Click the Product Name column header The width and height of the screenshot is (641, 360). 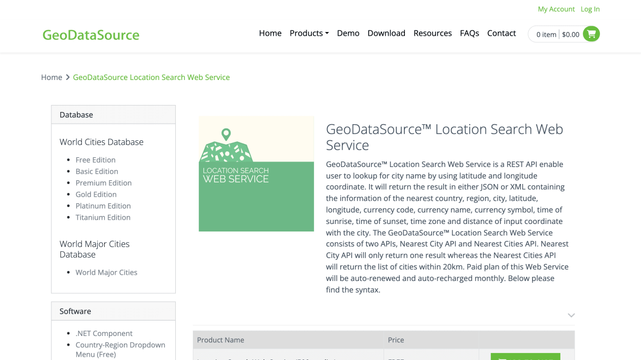point(288,340)
